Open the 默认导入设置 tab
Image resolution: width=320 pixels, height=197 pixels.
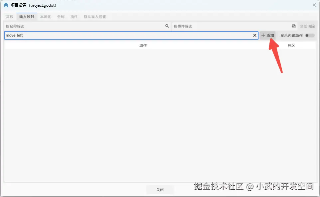pyautogui.click(x=95, y=16)
